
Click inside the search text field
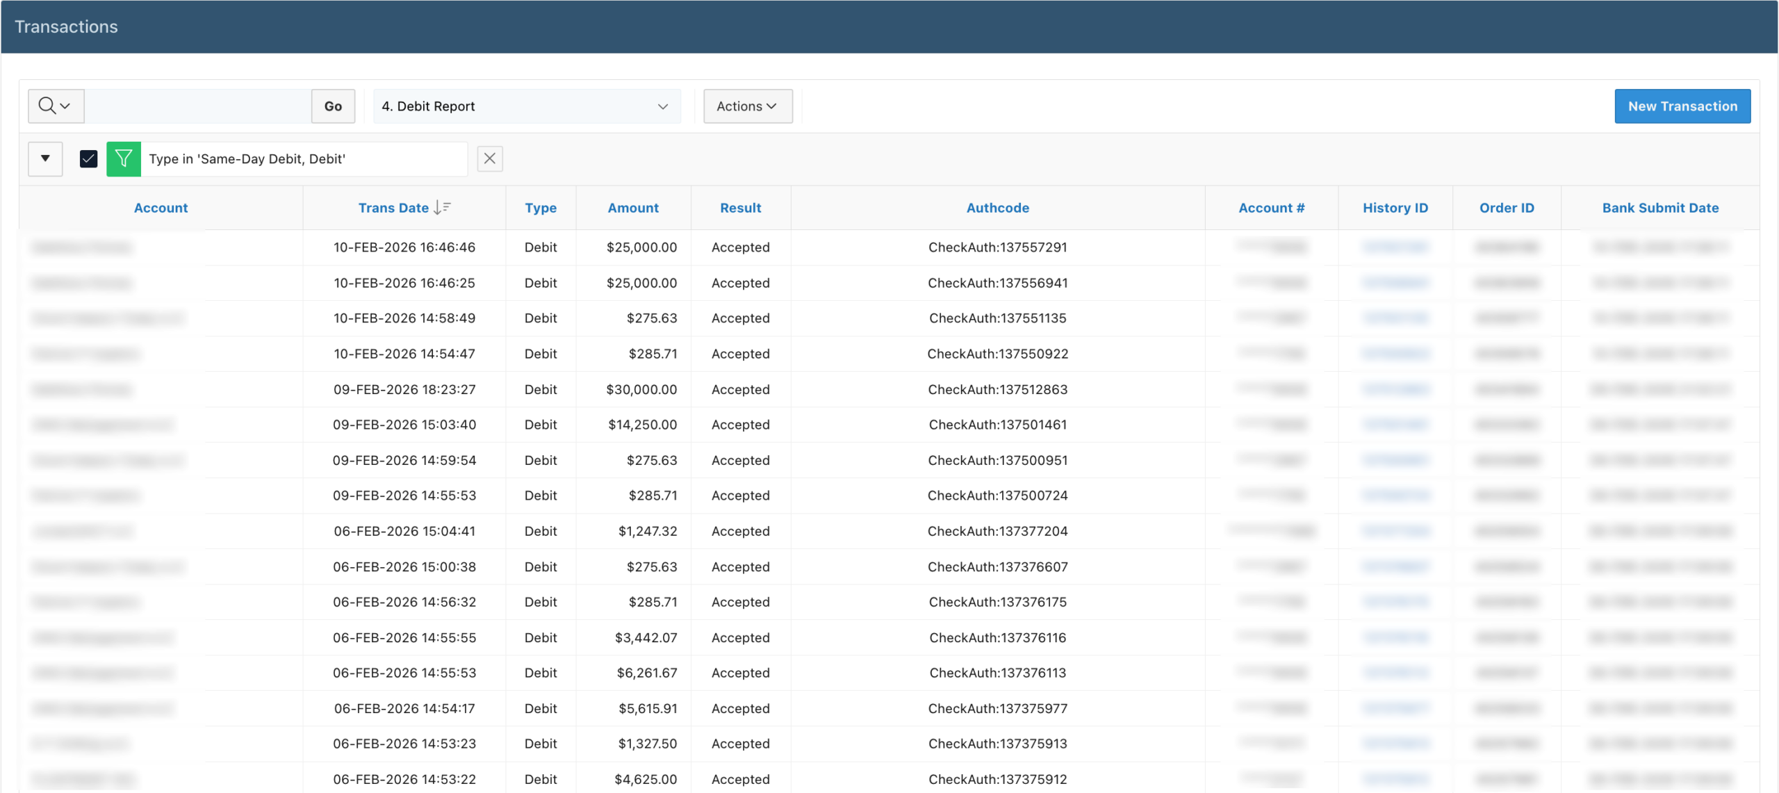(197, 106)
